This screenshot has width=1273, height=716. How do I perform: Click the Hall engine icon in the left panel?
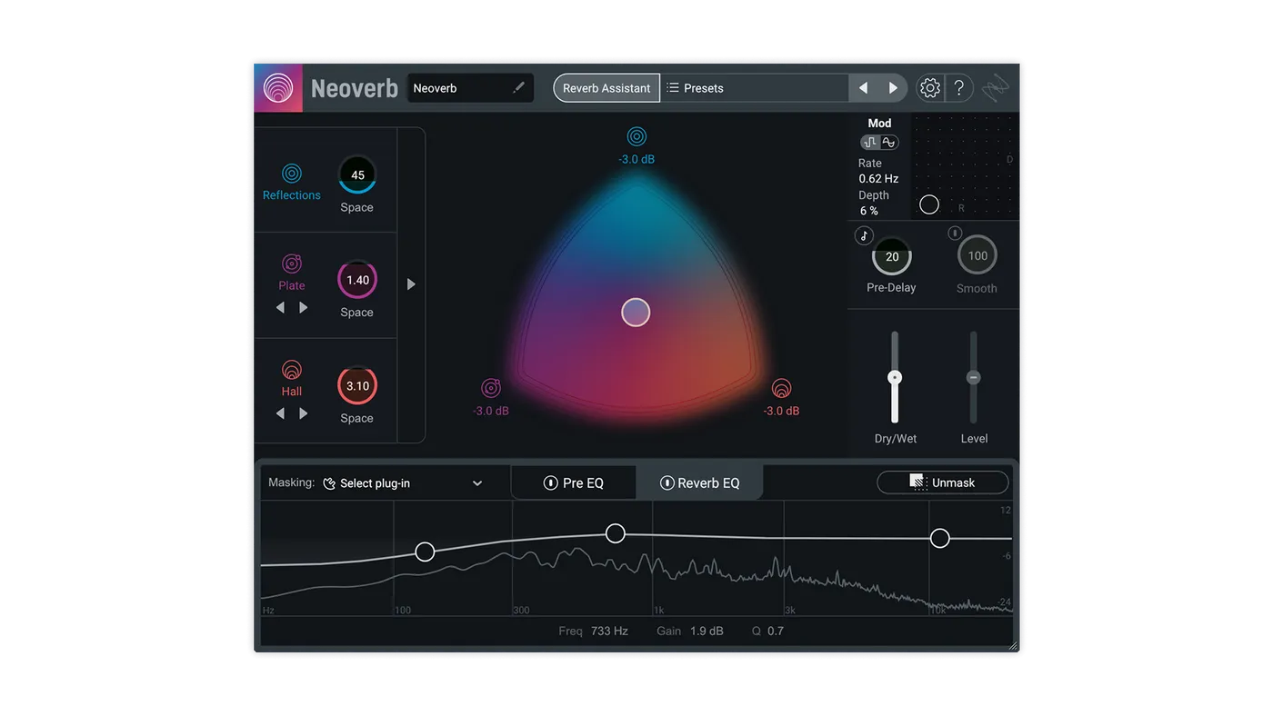[x=292, y=370]
